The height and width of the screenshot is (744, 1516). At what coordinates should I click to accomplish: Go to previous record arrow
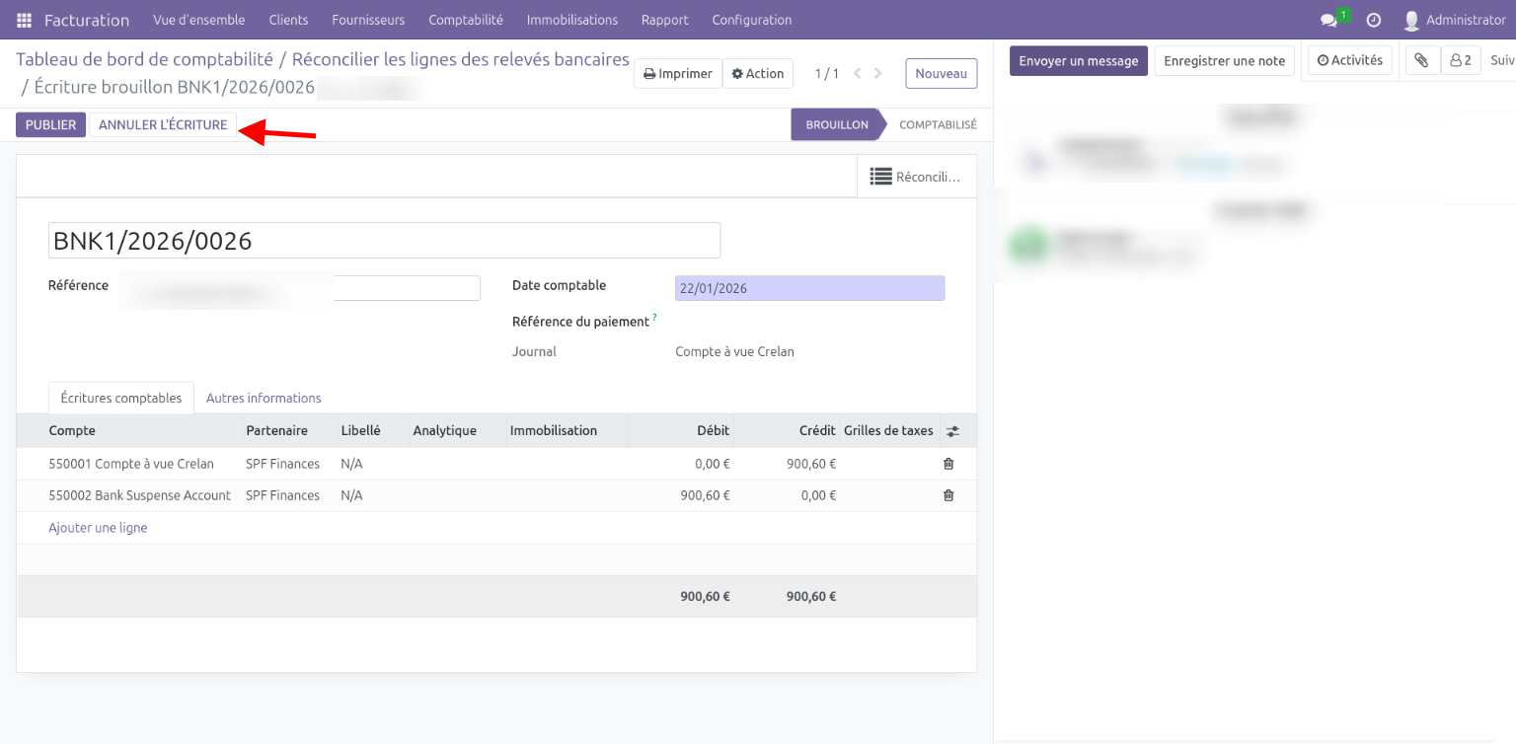(857, 73)
